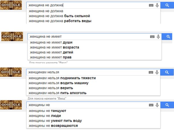Click the Google doodle logo at the top
Image resolution: width=174 pixels, height=130 pixels.
tap(11, 5)
